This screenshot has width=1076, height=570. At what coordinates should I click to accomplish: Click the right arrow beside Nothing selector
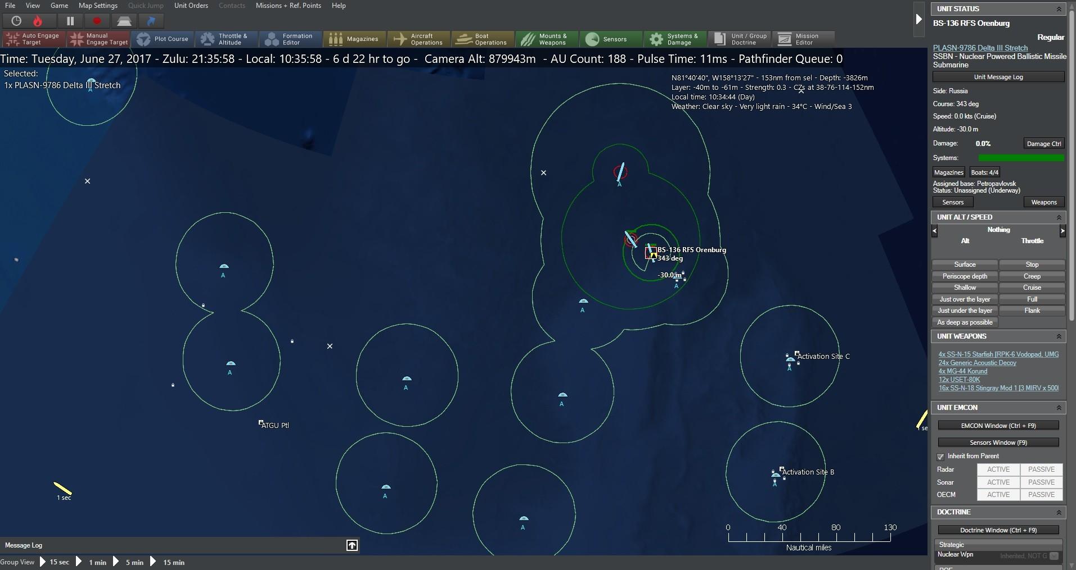tap(1063, 231)
